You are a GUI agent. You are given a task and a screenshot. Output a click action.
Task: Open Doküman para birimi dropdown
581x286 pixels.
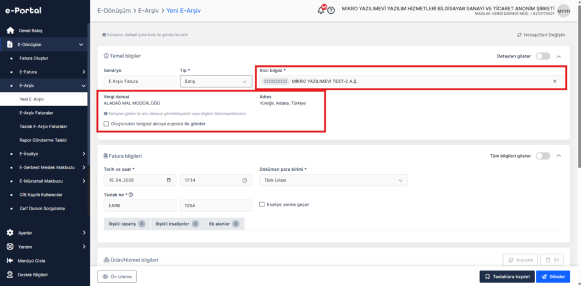point(334,180)
